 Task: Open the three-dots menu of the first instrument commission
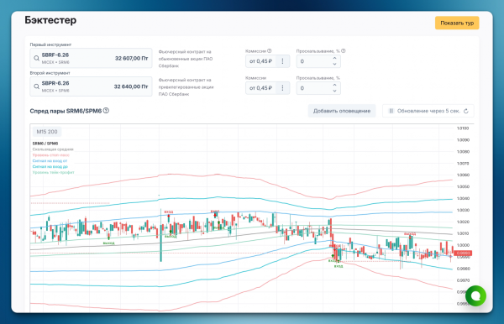[282, 61]
